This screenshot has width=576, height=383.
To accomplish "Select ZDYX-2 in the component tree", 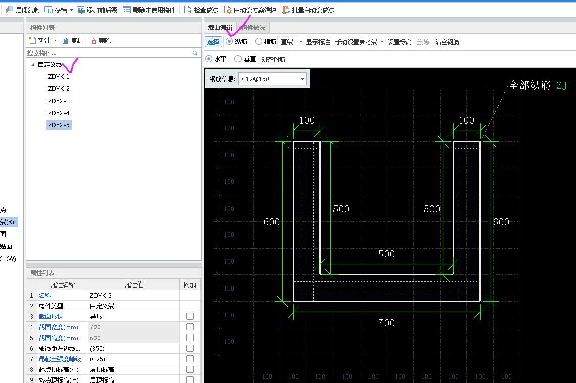I will 59,88.
